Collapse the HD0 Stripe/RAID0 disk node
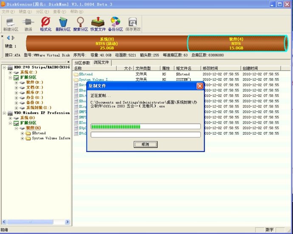Image resolution: width=293 pixels, height=234 pixels. tap(4, 67)
